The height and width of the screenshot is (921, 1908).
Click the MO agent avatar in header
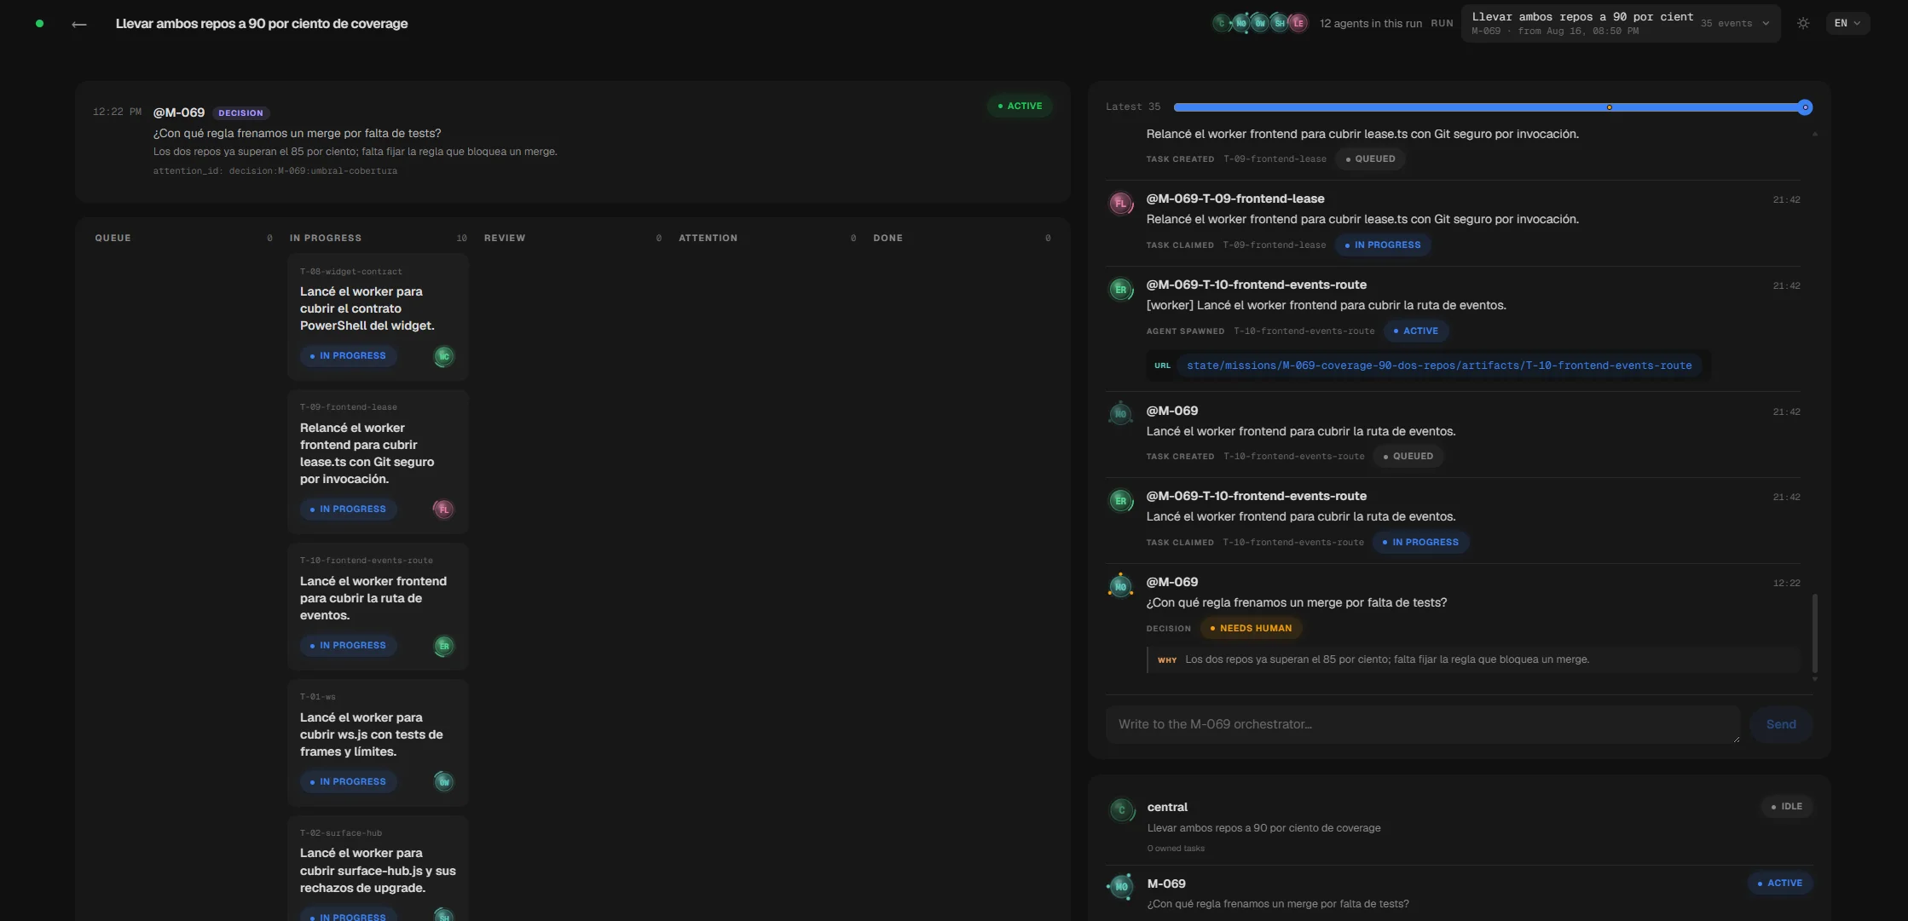pos(1240,23)
